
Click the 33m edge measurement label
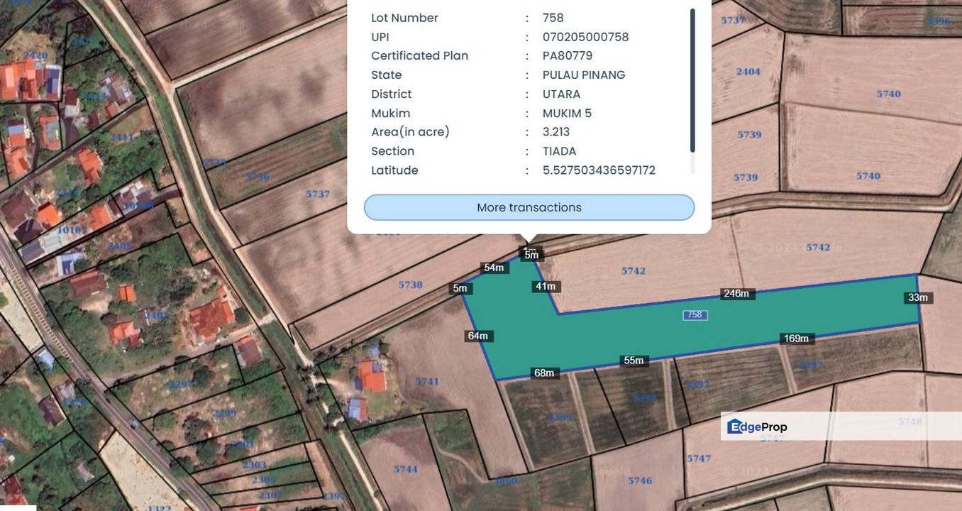pos(918,297)
